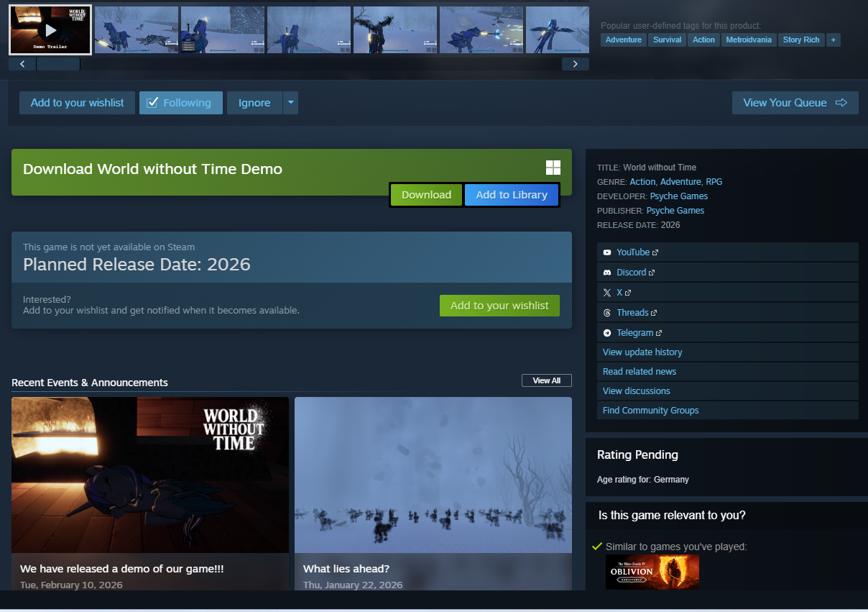
Task: Open the Metroidvania tag
Action: (x=749, y=40)
